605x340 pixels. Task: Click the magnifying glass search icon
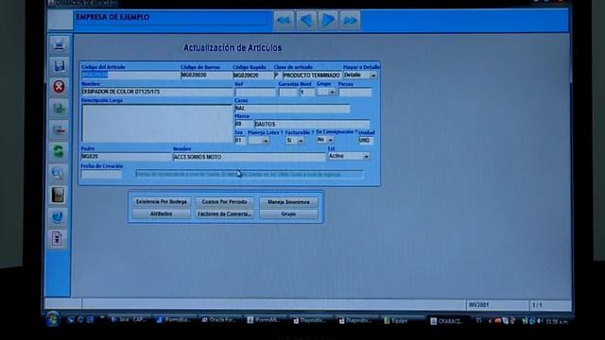tap(58, 173)
